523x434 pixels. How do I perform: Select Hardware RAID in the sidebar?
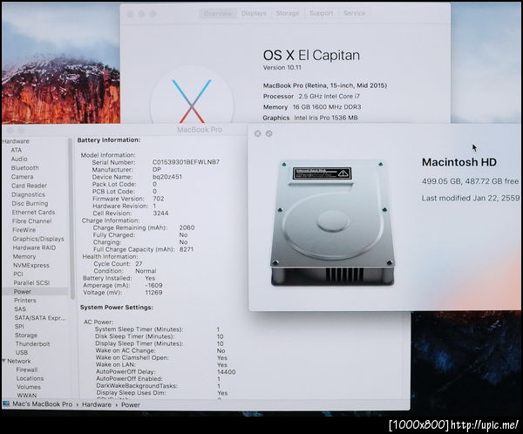[x=34, y=248]
